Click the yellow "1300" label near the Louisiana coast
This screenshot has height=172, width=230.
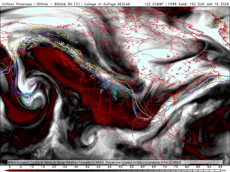pyautogui.click(x=145, y=119)
